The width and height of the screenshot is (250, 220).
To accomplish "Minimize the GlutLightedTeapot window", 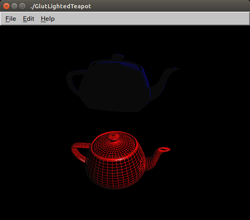I will click(x=14, y=6).
